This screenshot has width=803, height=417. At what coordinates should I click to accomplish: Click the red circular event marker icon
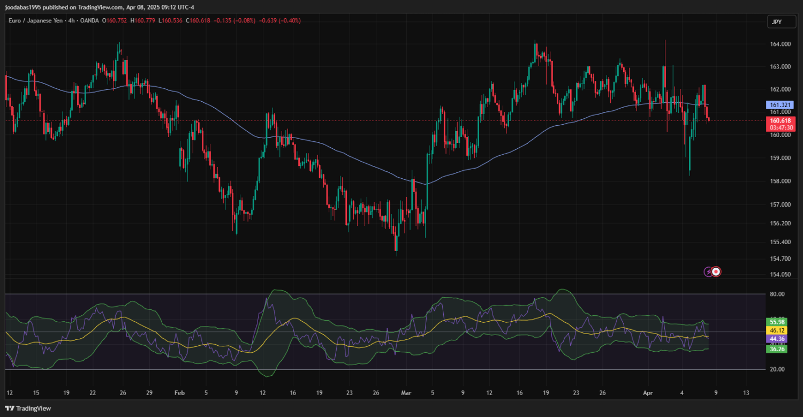point(716,272)
